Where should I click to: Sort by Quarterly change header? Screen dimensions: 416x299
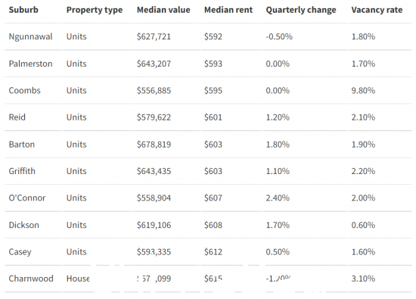(301, 10)
